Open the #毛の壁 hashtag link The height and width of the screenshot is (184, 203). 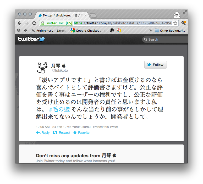pos(59,109)
